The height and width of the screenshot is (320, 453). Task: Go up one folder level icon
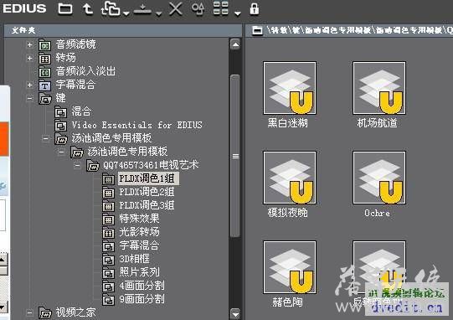tap(88, 8)
